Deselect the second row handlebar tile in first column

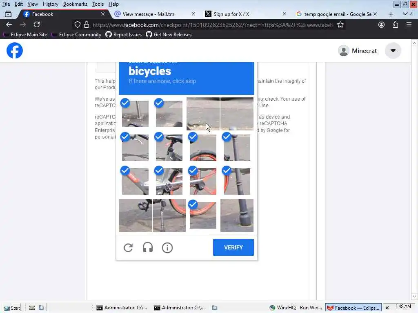135,148
